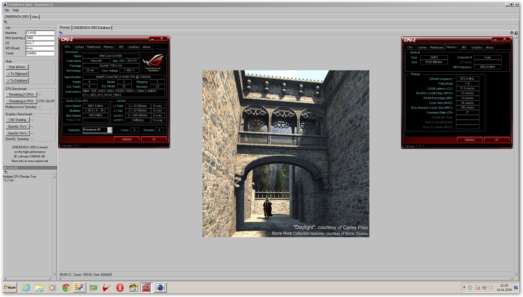Show hidden tray icons arrow

(464, 287)
